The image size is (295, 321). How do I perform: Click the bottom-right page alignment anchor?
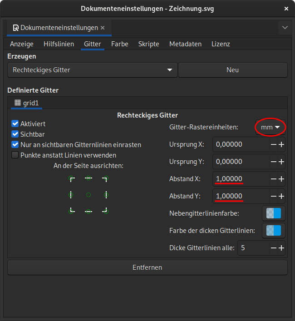[x=105, y=211]
